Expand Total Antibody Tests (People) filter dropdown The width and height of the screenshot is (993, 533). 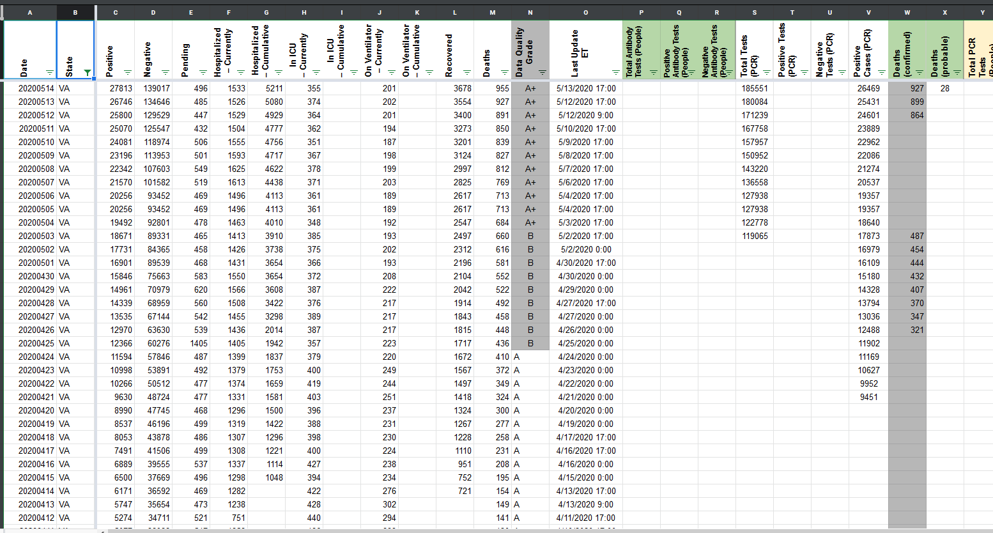pyautogui.click(x=654, y=72)
